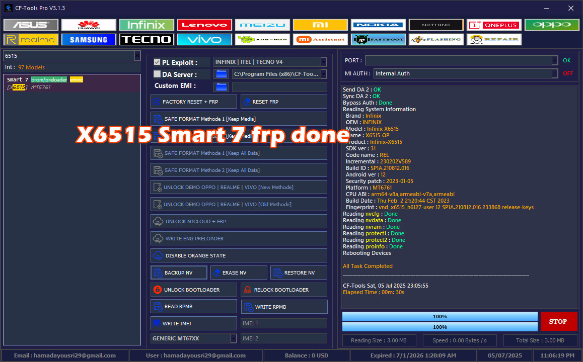The height and width of the screenshot is (362, 583).
Task: Expand the DA Server path dropdown
Action: click(x=324, y=74)
